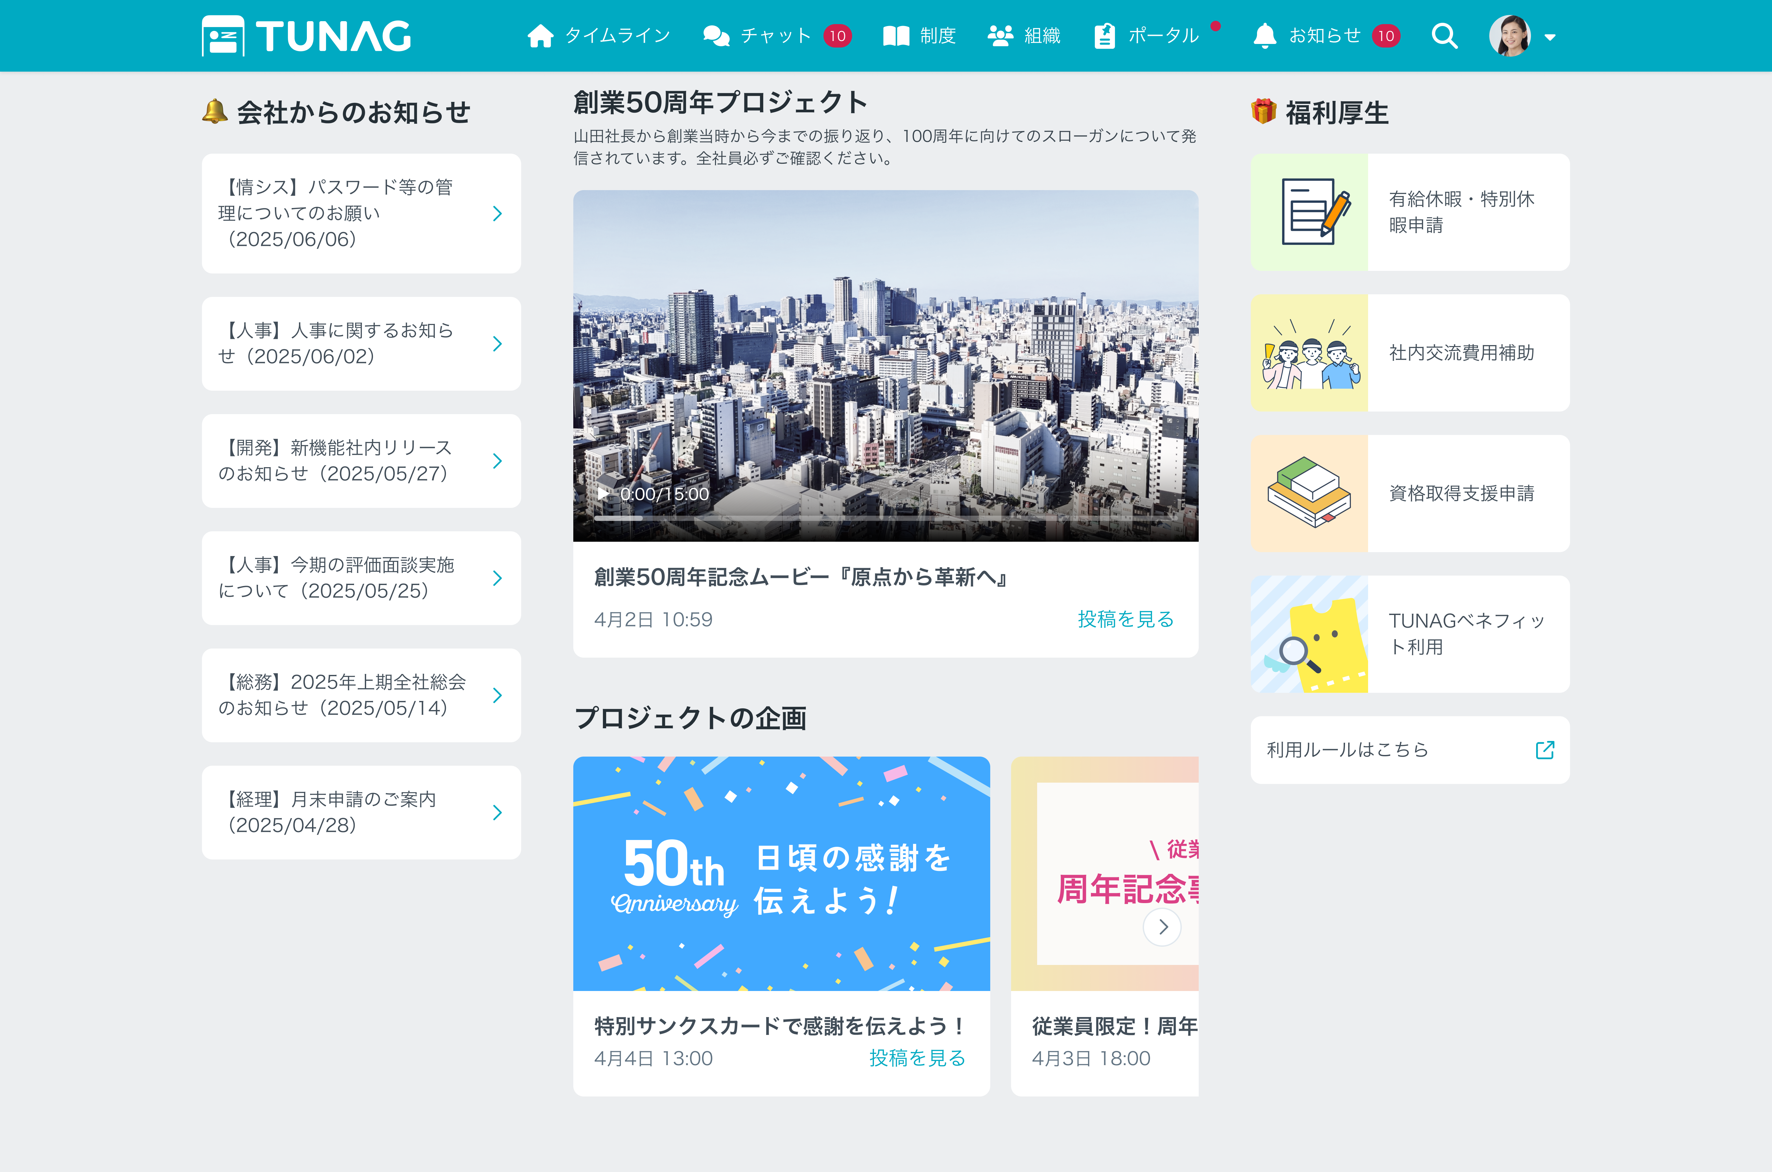Expand the 【開発】新機能社内リリース chevron

coord(497,461)
